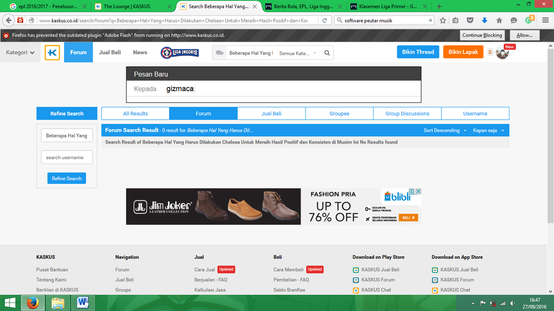Open the Firefox Hello chat bubble icon
Image resolution: width=554 pixels, height=311 pixels.
pos(514,20)
